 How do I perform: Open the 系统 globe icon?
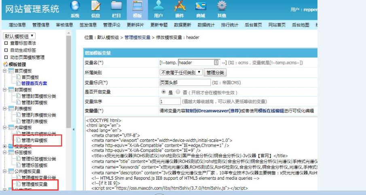point(75,6)
